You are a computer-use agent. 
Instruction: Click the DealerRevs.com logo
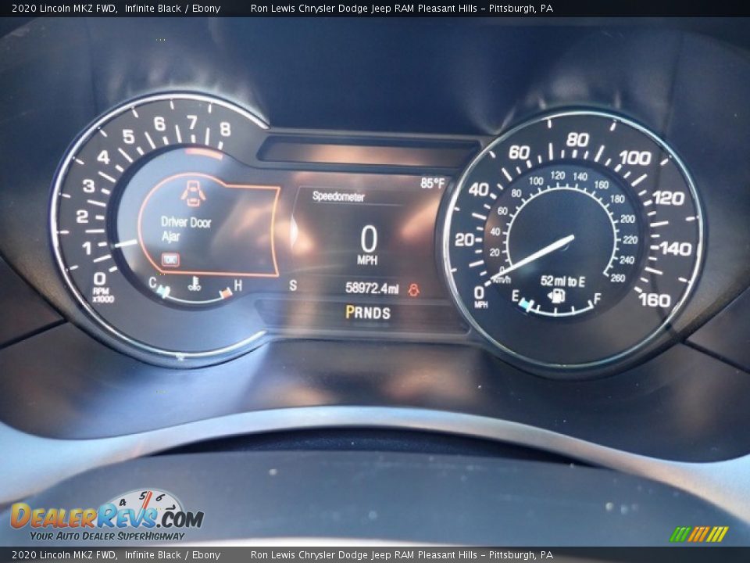click(x=107, y=515)
